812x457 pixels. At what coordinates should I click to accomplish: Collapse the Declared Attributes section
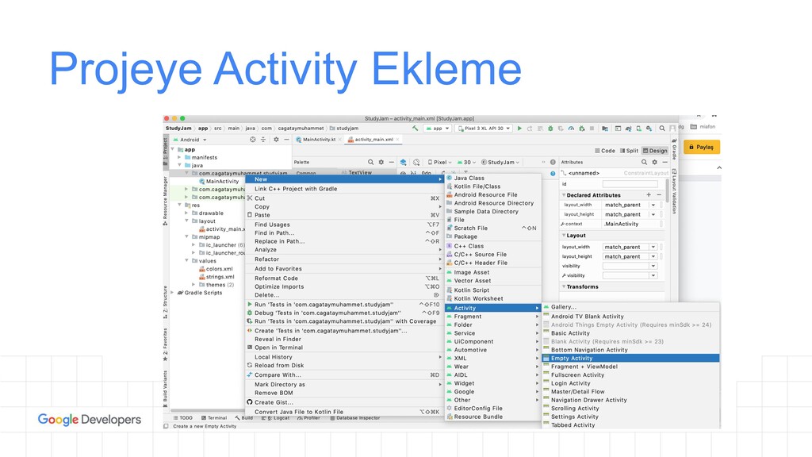tap(564, 195)
